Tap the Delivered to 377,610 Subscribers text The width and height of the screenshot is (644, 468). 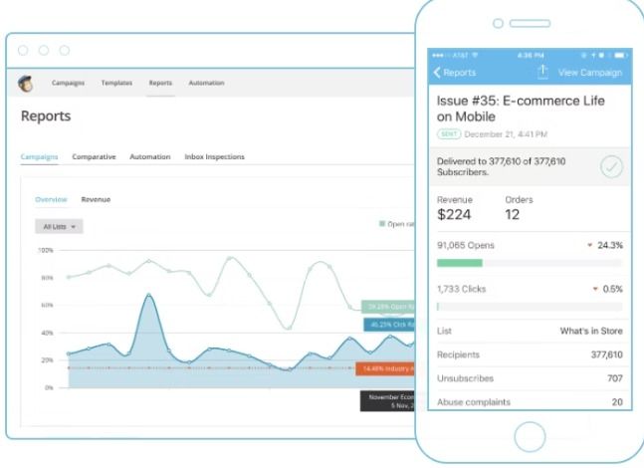pyautogui.click(x=501, y=167)
